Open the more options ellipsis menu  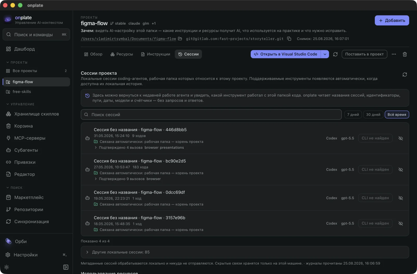tap(394, 54)
